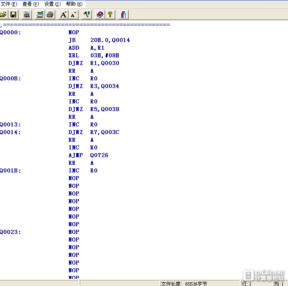Click the file length status field 65536字节
Image resolution: width=288 pixels, height=286 pixels.
pos(200,284)
